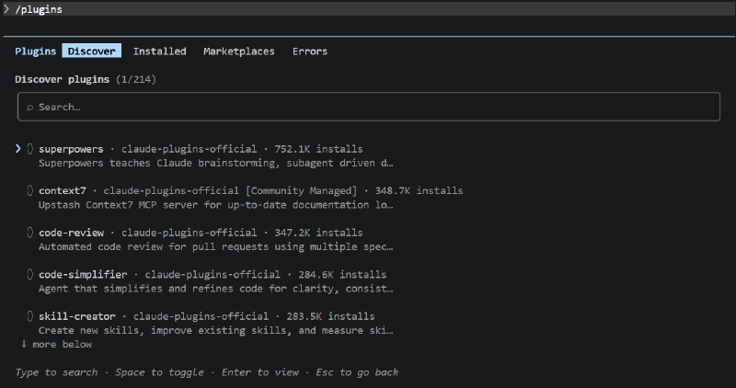736x388 pixels.
Task: Select the code-review plugin name
Action: [x=72, y=233]
